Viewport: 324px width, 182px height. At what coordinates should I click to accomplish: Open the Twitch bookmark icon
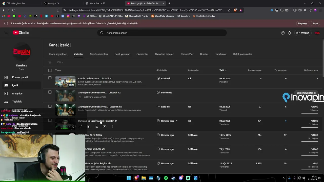point(79,16)
